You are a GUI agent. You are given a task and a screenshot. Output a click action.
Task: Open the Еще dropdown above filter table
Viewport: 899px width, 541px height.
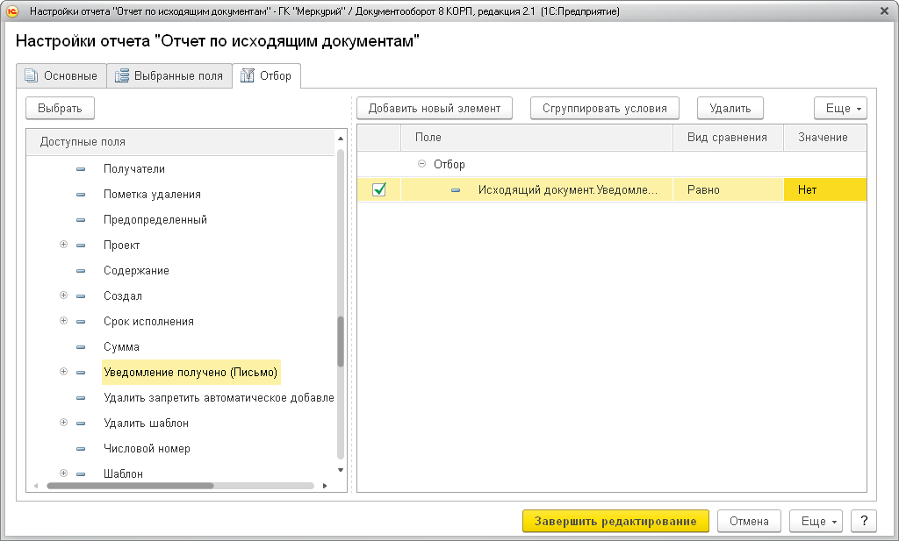pos(840,108)
